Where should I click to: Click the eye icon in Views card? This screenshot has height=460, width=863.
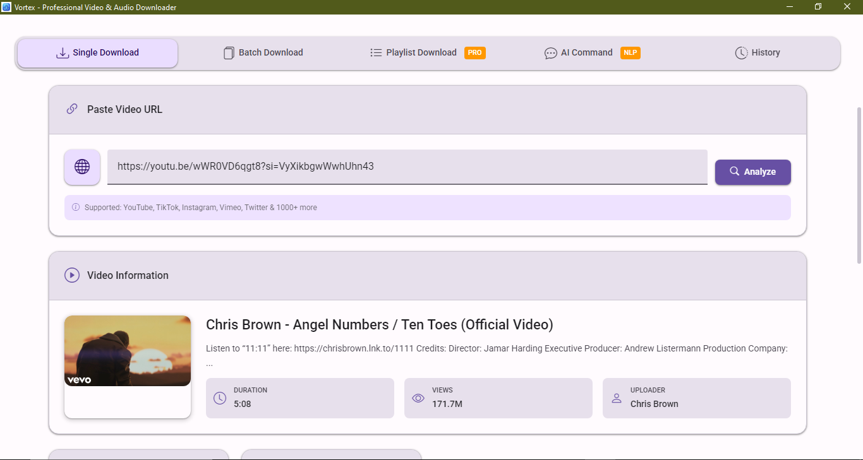click(418, 398)
